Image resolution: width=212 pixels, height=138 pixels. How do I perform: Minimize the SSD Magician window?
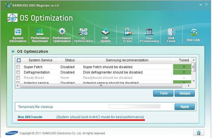point(201,5)
